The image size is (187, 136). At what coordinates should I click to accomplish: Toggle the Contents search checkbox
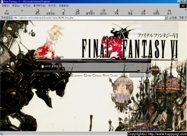[x=72, y=75]
